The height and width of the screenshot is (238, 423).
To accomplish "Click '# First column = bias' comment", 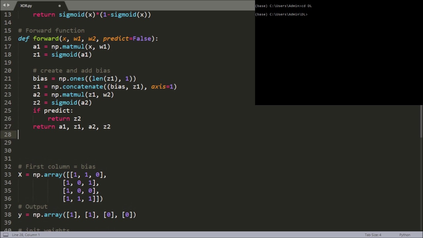I will point(57,167).
